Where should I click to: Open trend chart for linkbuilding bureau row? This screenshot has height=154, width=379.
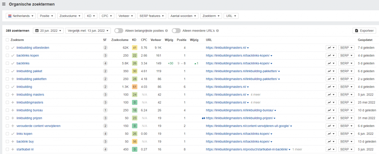coord(331,110)
